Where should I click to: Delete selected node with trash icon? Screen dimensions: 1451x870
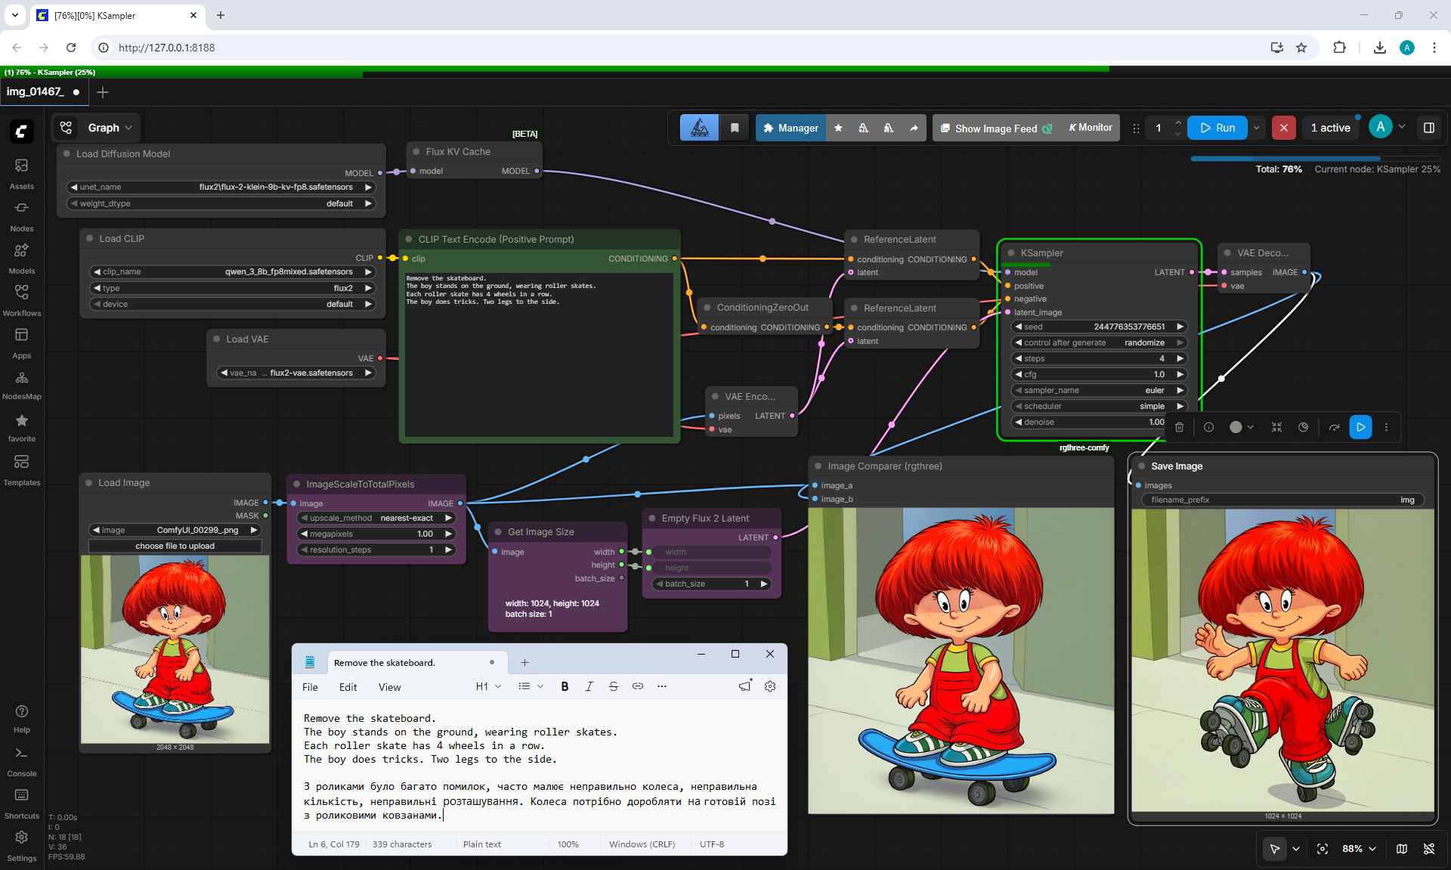point(1179,427)
